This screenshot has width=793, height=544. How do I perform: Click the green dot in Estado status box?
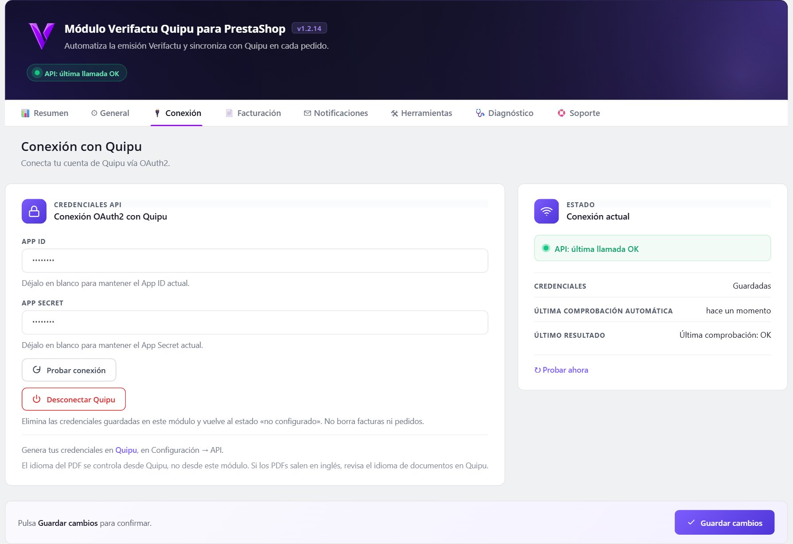tap(546, 248)
